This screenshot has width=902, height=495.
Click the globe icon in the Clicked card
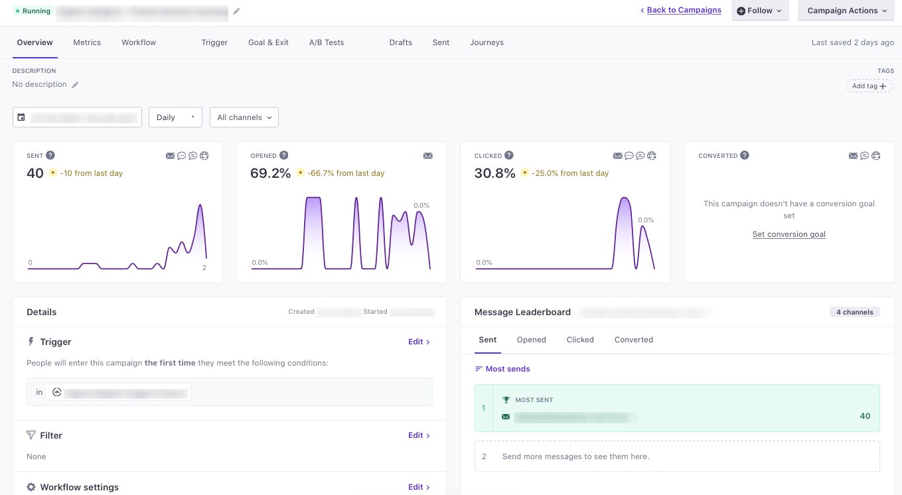[x=651, y=156]
